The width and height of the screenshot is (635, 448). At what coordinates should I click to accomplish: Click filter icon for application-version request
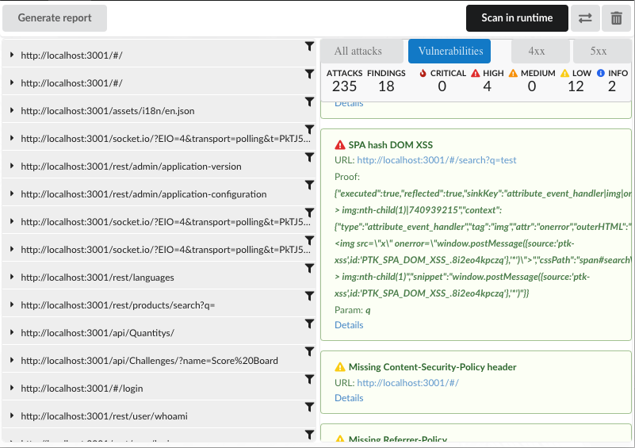pyautogui.click(x=309, y=158)
